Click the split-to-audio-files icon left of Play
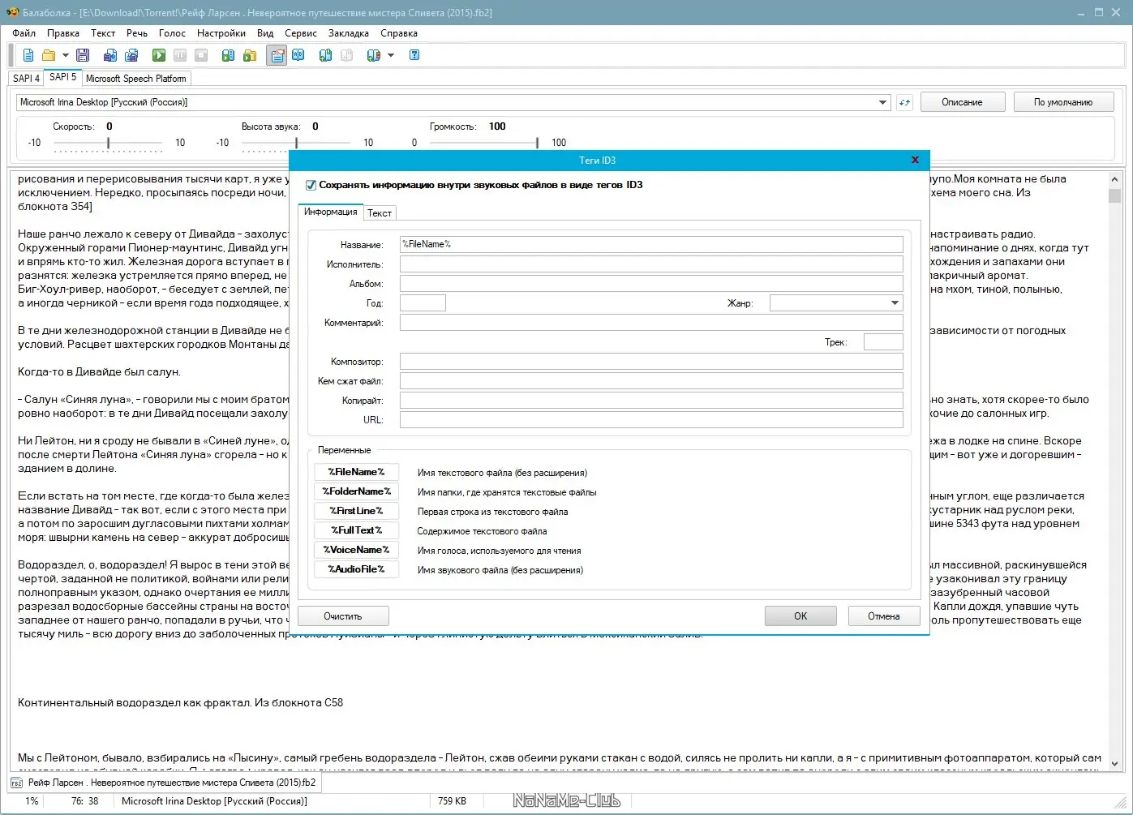This screenshot has height=815, width=1133. (x=131, y=55)
